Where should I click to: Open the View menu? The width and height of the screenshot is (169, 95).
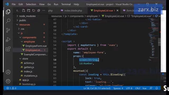coord(42,4)
